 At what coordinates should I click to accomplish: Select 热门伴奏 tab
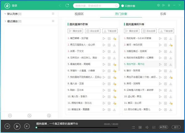121,14
